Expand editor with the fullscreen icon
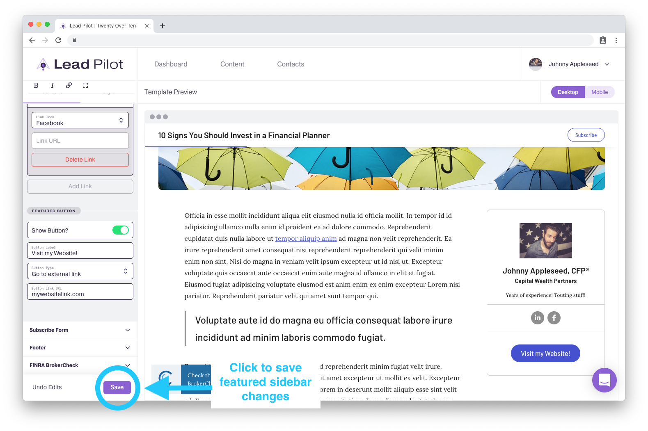Image resolution: width=648 pixels, height=431 pixels. coord(85,85)
